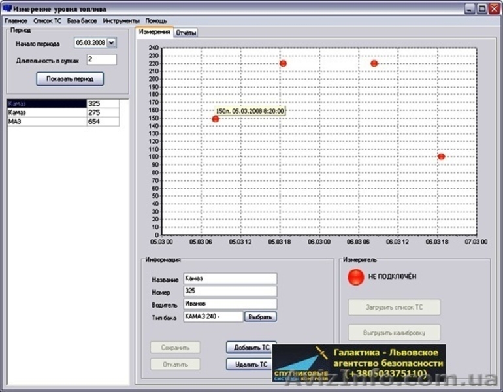Open the 'Главное' menu
This screenshot has height=392, width=503.
(16, 21)
